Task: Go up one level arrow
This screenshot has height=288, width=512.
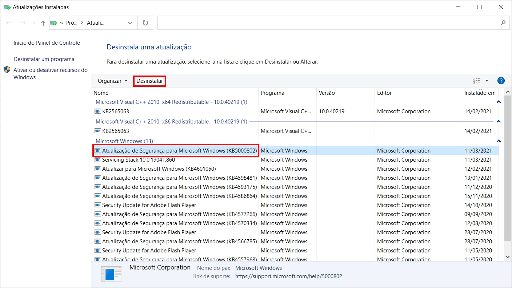Action: coord(43,23)
